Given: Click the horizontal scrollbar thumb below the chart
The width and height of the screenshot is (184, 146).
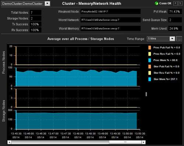Looking at the screenshot, I should click(125, 142).
